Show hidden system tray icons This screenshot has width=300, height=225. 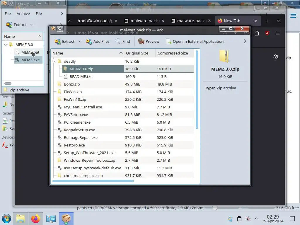[x=256, y=219]
